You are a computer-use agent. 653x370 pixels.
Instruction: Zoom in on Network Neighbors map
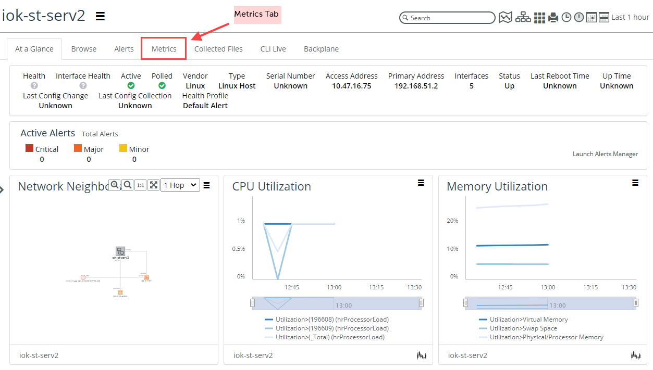115,185
